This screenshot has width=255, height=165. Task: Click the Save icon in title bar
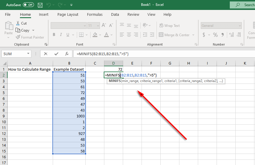tap(40, 5)
